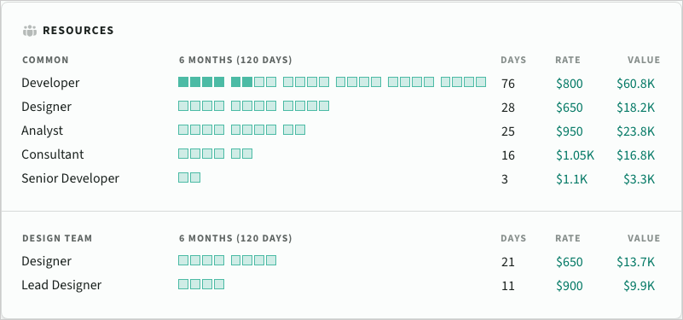
Task: Click the Lead Designer days value 11
Action: pos(508,286)
